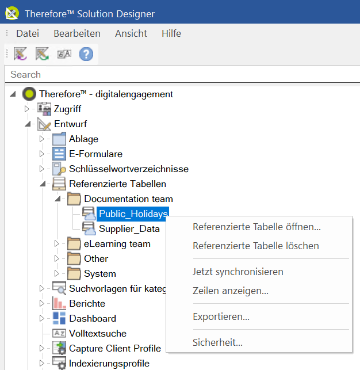Screen dimensions: 360x370
Task: Select the Supplier_Data tree item
Action: [129, 228]
